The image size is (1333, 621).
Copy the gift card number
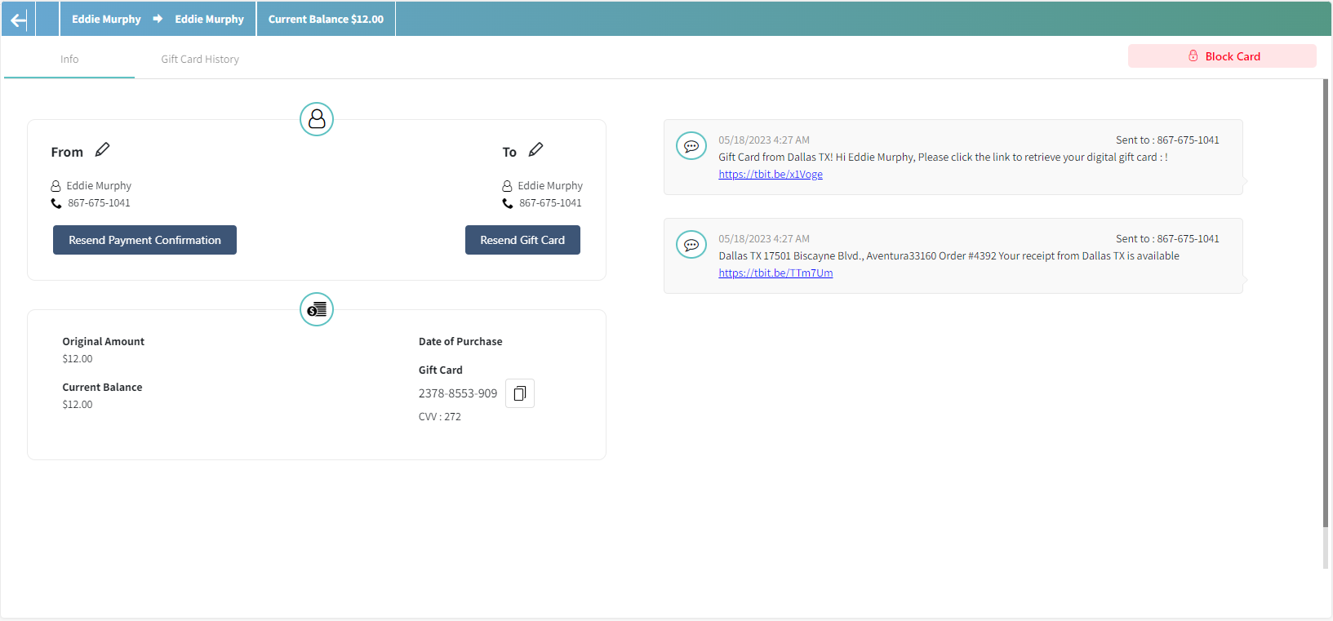point(519,393)
